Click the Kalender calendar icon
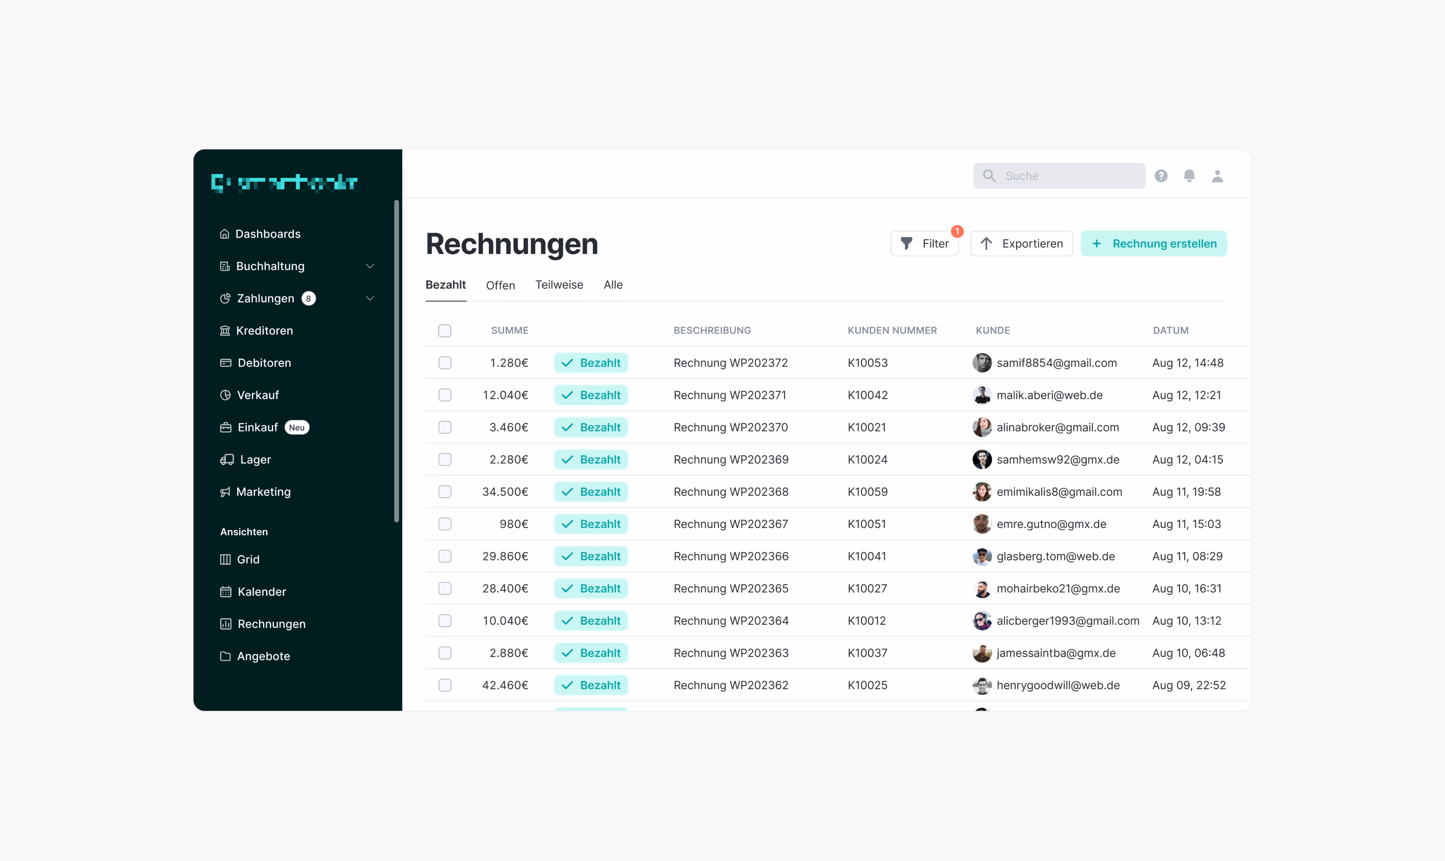This screenshot has height=861, width=1445. pos(226,592)
